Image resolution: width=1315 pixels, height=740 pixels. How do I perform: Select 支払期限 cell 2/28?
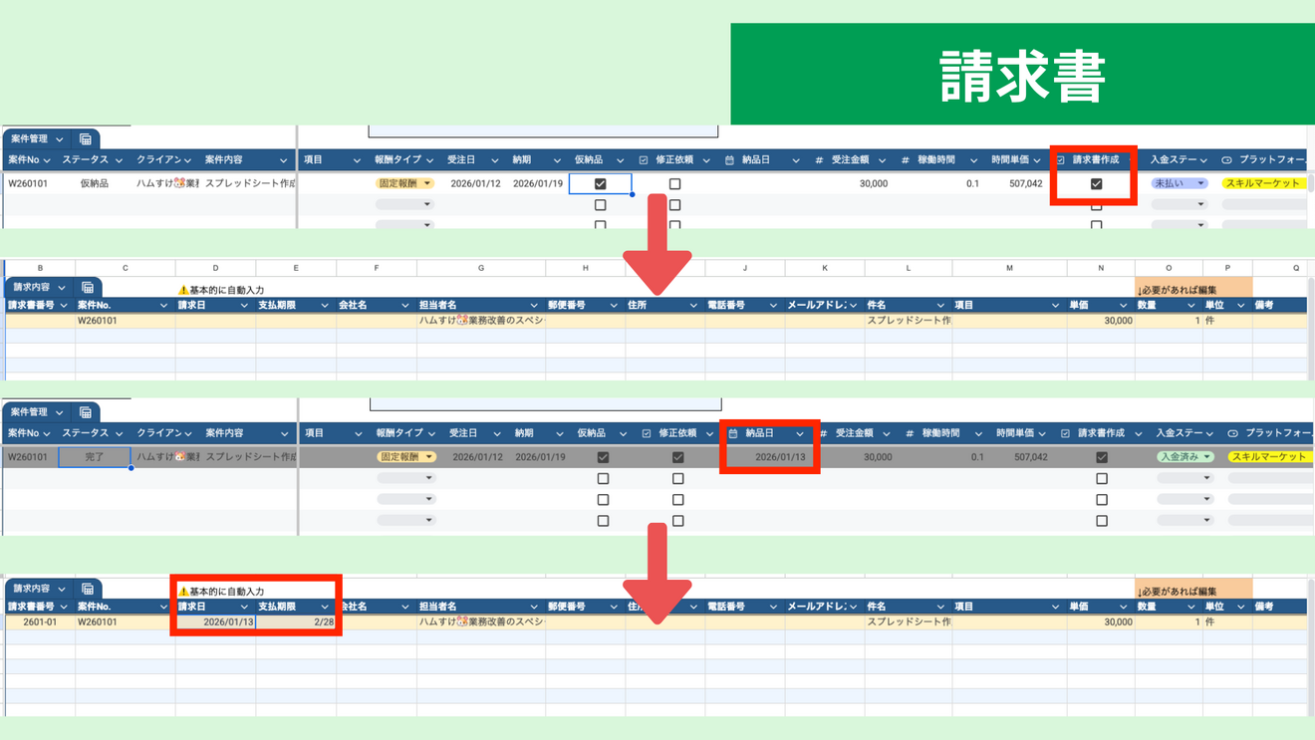(x=296, y=622)
